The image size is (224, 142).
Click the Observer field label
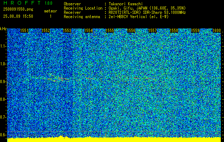click(72, 4)
